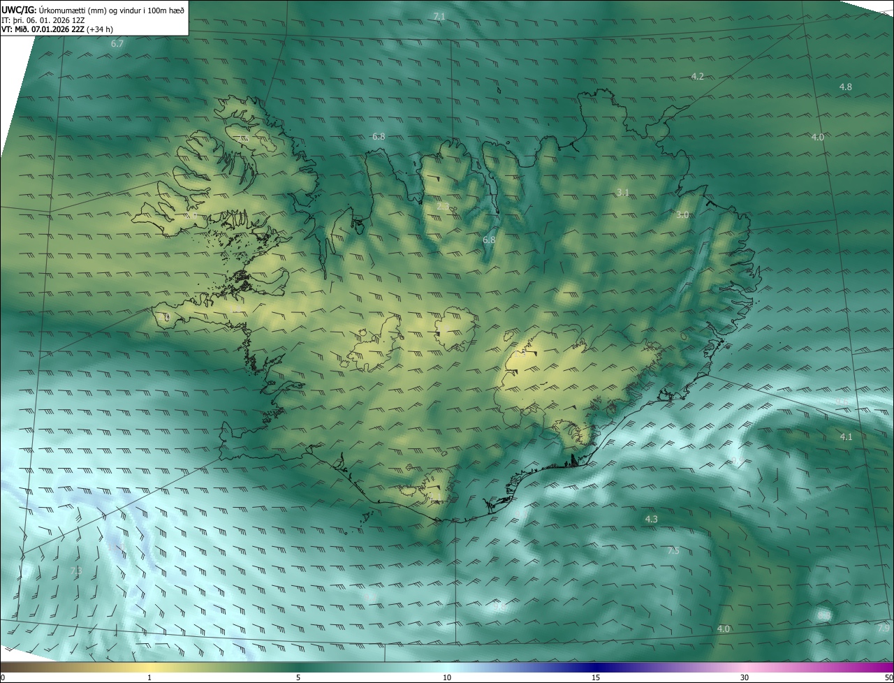Image resolution: width=894 pixels, height=683 pixels.
Task: Click the 4.8 value label on the map
Action: click(845, 87)
